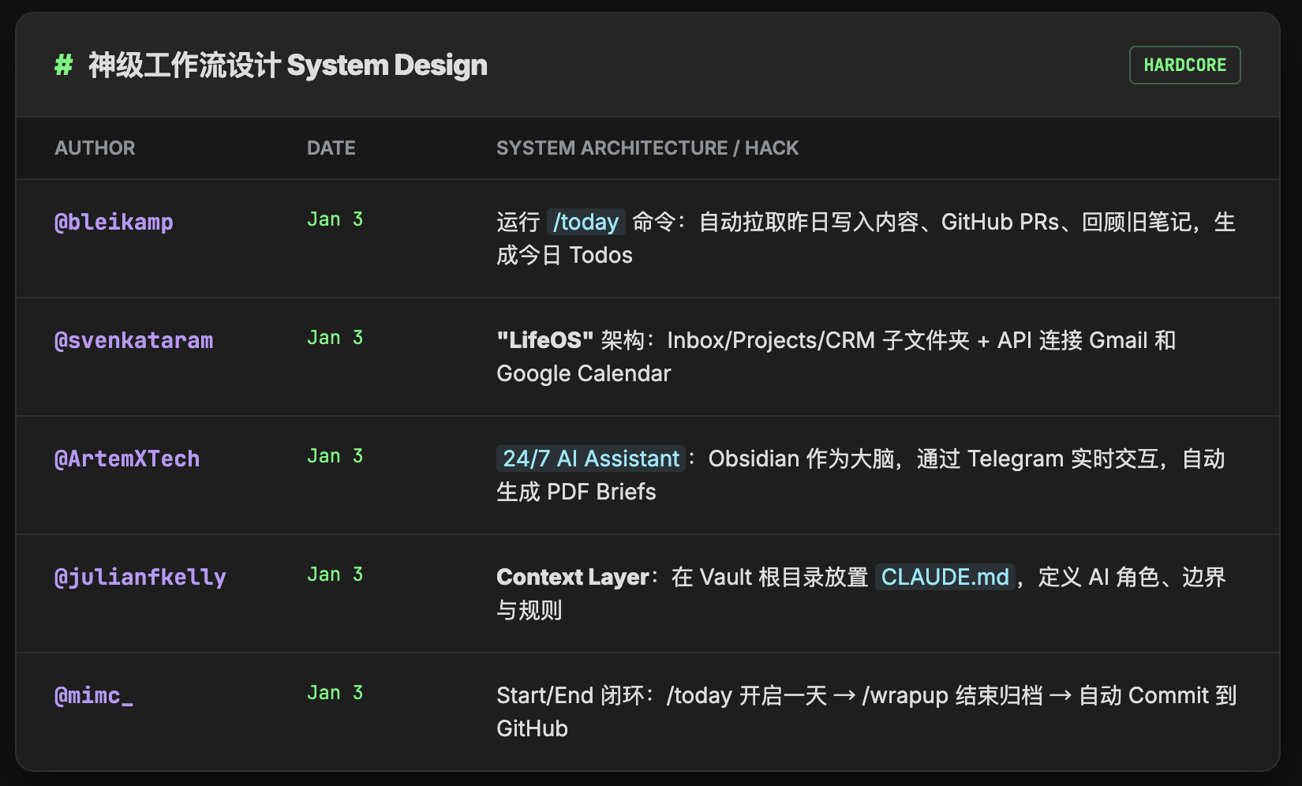The height and width of the screenshot is (786, 1302).
Task: Open the @svenkataram author profile link
Action: [133, 340]
